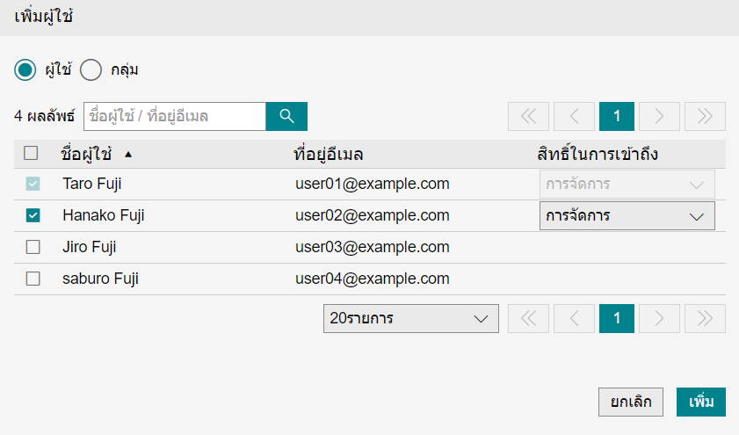Check the saburo Fuji checkbox
This screenshot has height=435, width=739.
click(33, 279)
